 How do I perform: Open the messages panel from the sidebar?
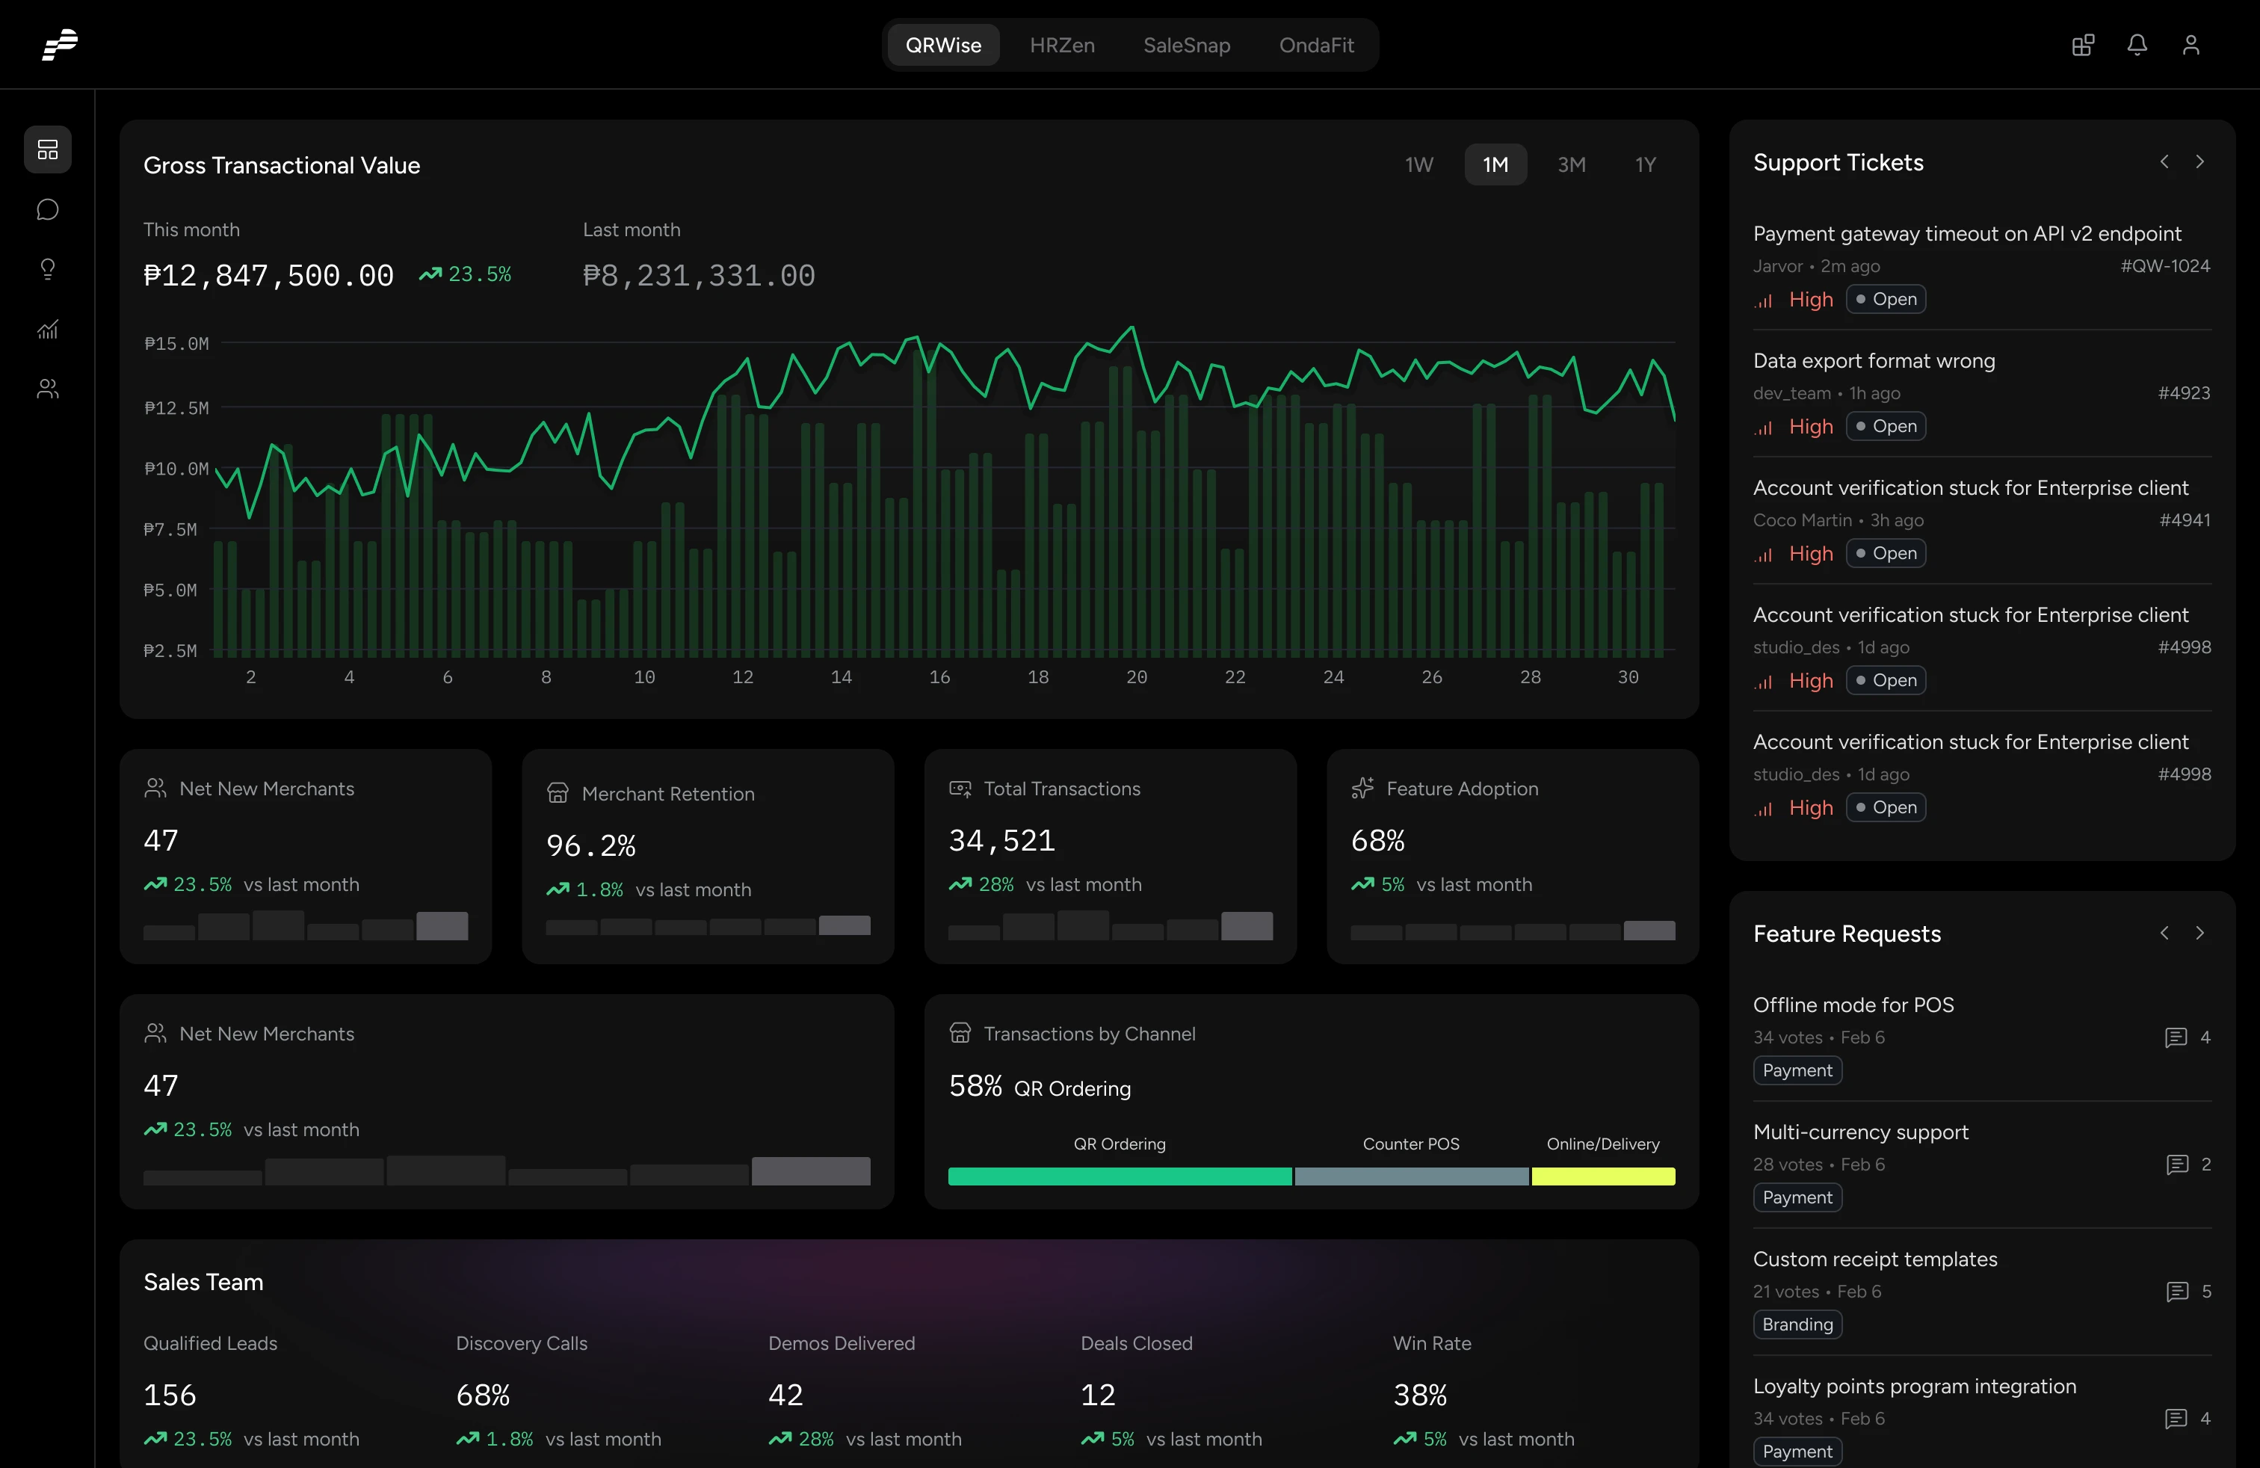click(48, 210)
